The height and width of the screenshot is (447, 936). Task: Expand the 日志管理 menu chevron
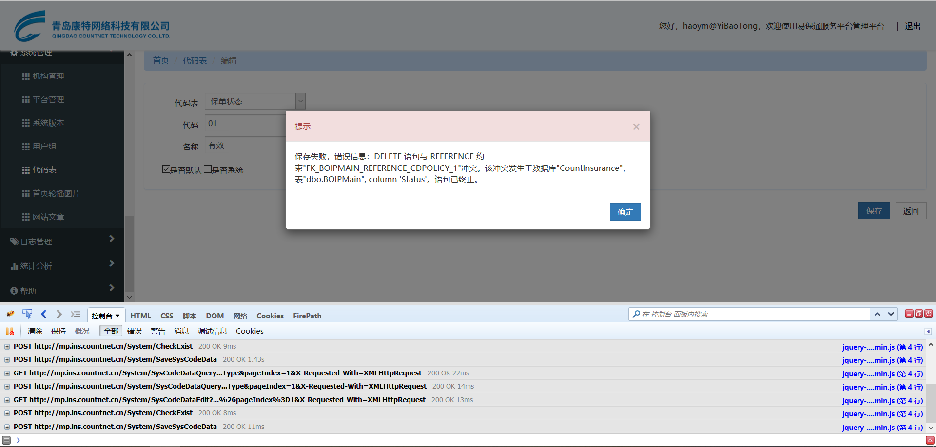pos(112,239)
